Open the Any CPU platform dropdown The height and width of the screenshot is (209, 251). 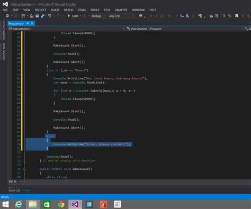click(121, 16)
